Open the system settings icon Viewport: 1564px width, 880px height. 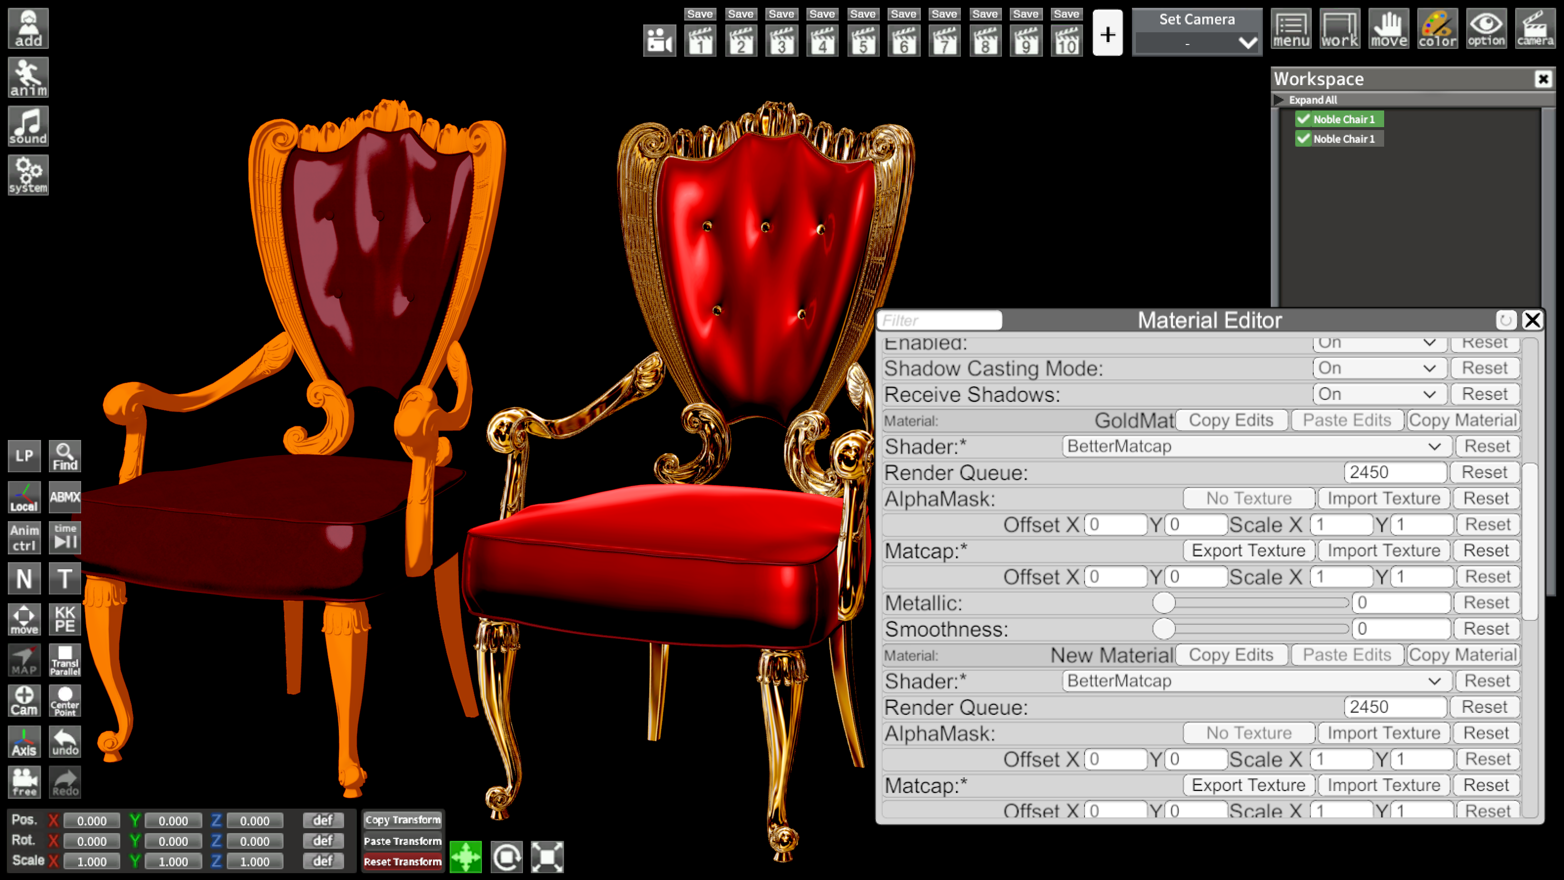(x=28, y=175)
